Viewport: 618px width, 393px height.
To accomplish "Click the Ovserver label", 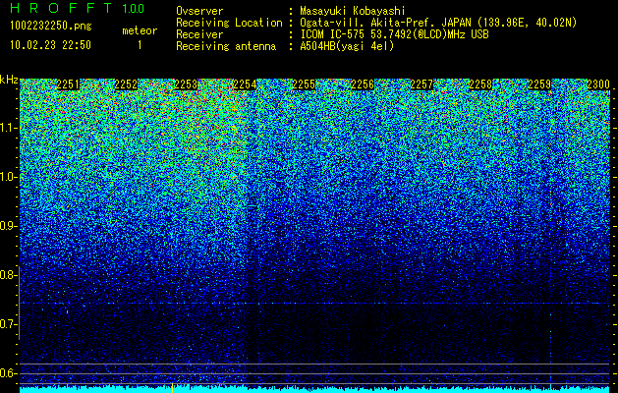I will pyautogui.click(x=199, y=11).
